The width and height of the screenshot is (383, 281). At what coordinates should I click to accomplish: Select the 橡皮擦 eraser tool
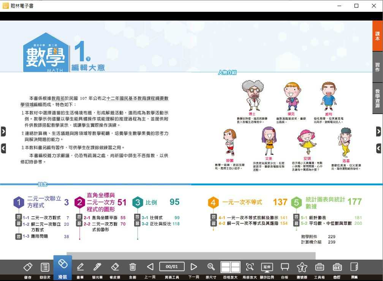click(115, 267)
